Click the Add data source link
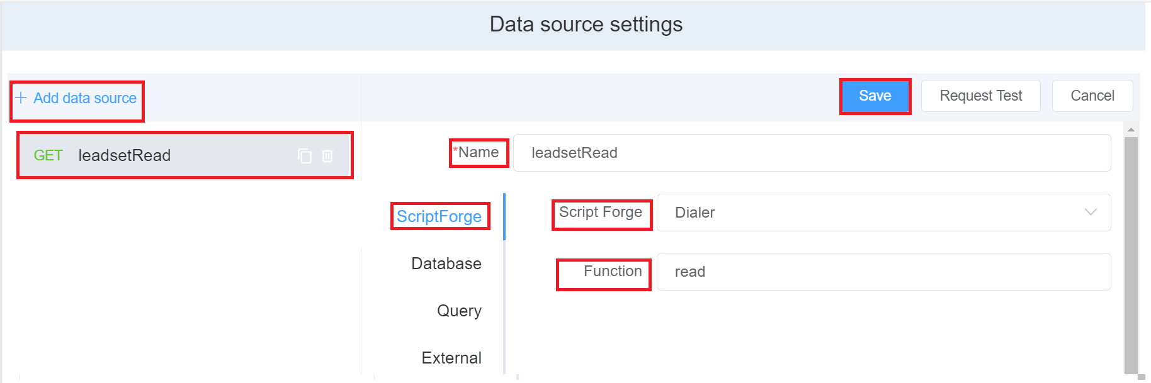This screenshot has width=1151, height=383. pos(85,98)
